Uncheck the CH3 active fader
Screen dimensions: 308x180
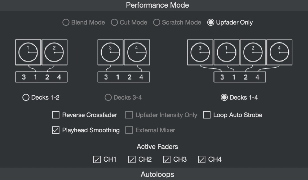(x=167, y=160)
